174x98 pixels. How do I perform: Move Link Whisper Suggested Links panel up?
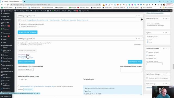click(136, 39)
